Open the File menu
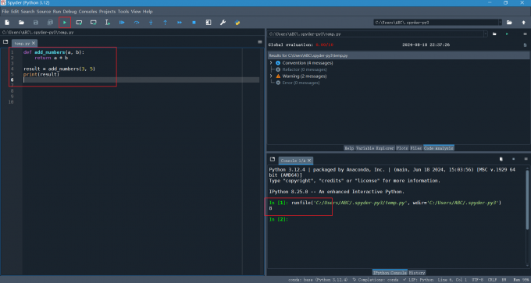531x283 pixels. coord(5,12)
